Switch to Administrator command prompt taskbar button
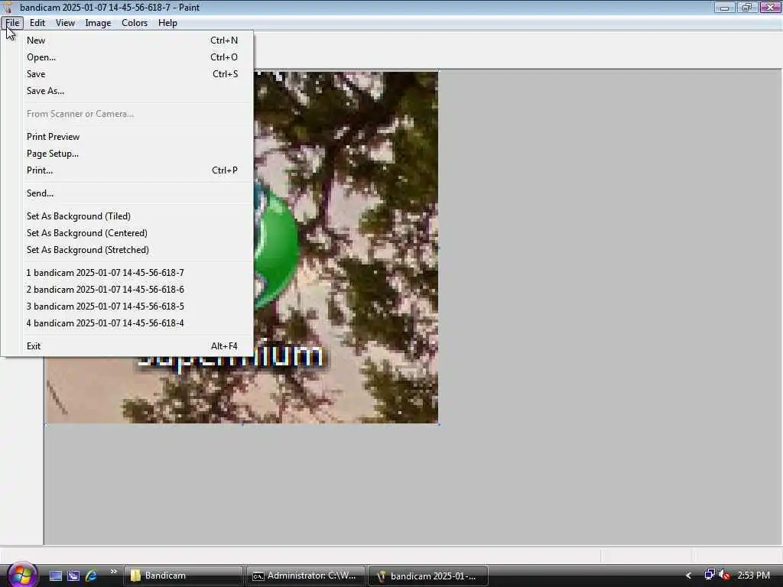 (305, 576)
